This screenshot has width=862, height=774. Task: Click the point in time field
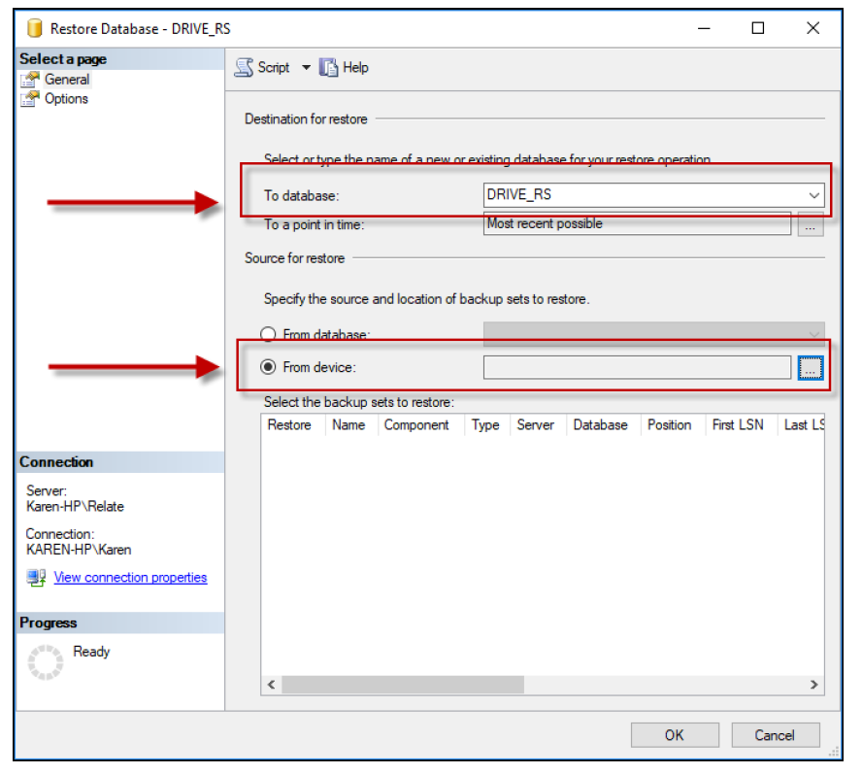coord(637,224)
